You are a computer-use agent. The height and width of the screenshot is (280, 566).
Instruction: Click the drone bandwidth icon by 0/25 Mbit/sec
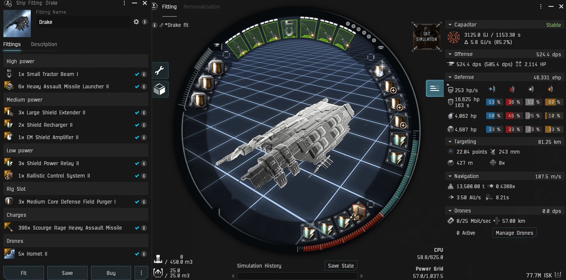click(450, 221)
